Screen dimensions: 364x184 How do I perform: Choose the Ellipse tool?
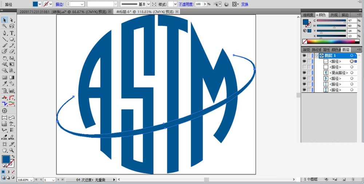click(x=12, y=39)
